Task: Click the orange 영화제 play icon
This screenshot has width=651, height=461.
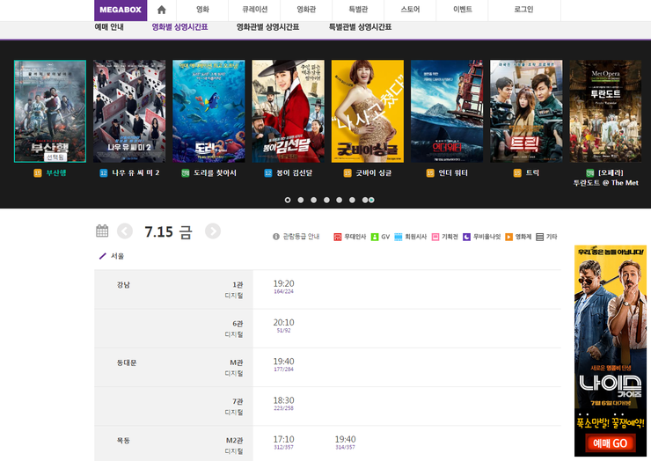Action: 508,237
